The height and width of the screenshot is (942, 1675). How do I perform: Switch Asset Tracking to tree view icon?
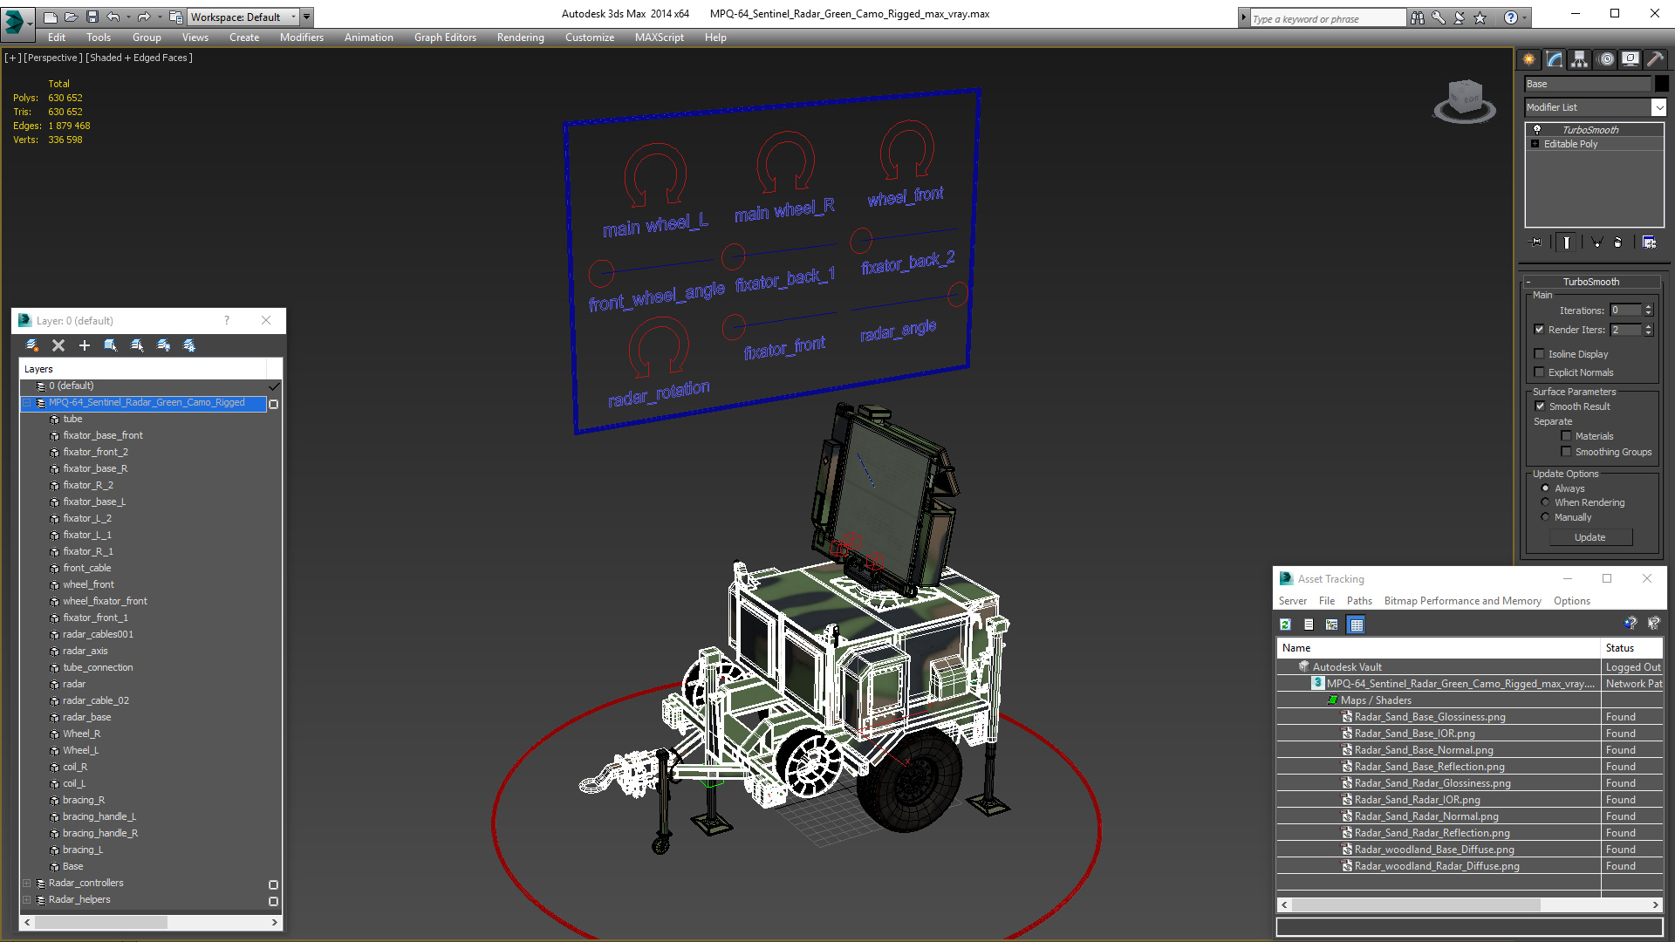point(1332,625)
